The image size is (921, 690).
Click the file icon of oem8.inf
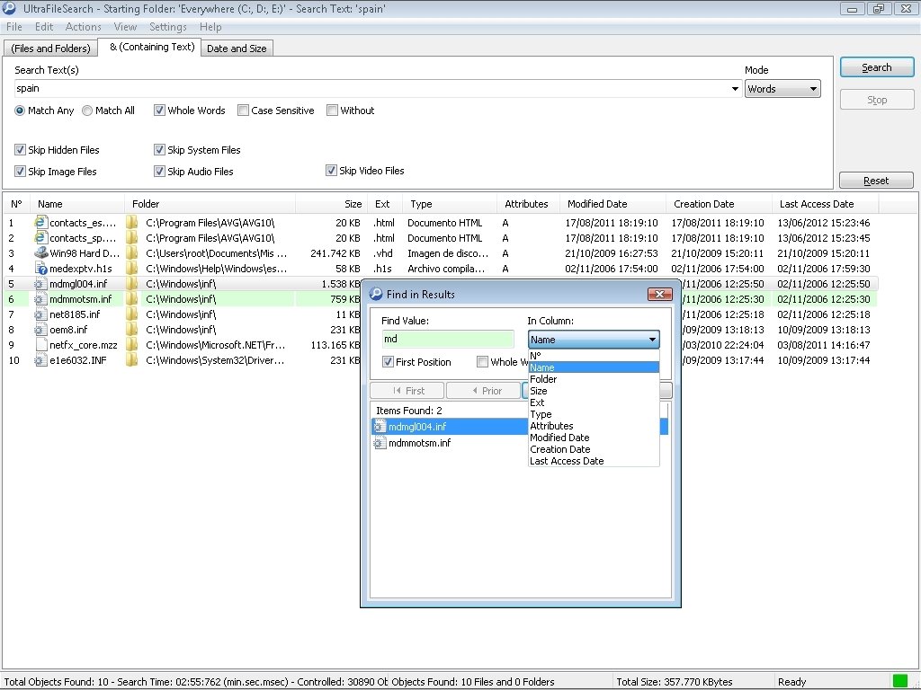pyautogui.click(x=40, y=329)
